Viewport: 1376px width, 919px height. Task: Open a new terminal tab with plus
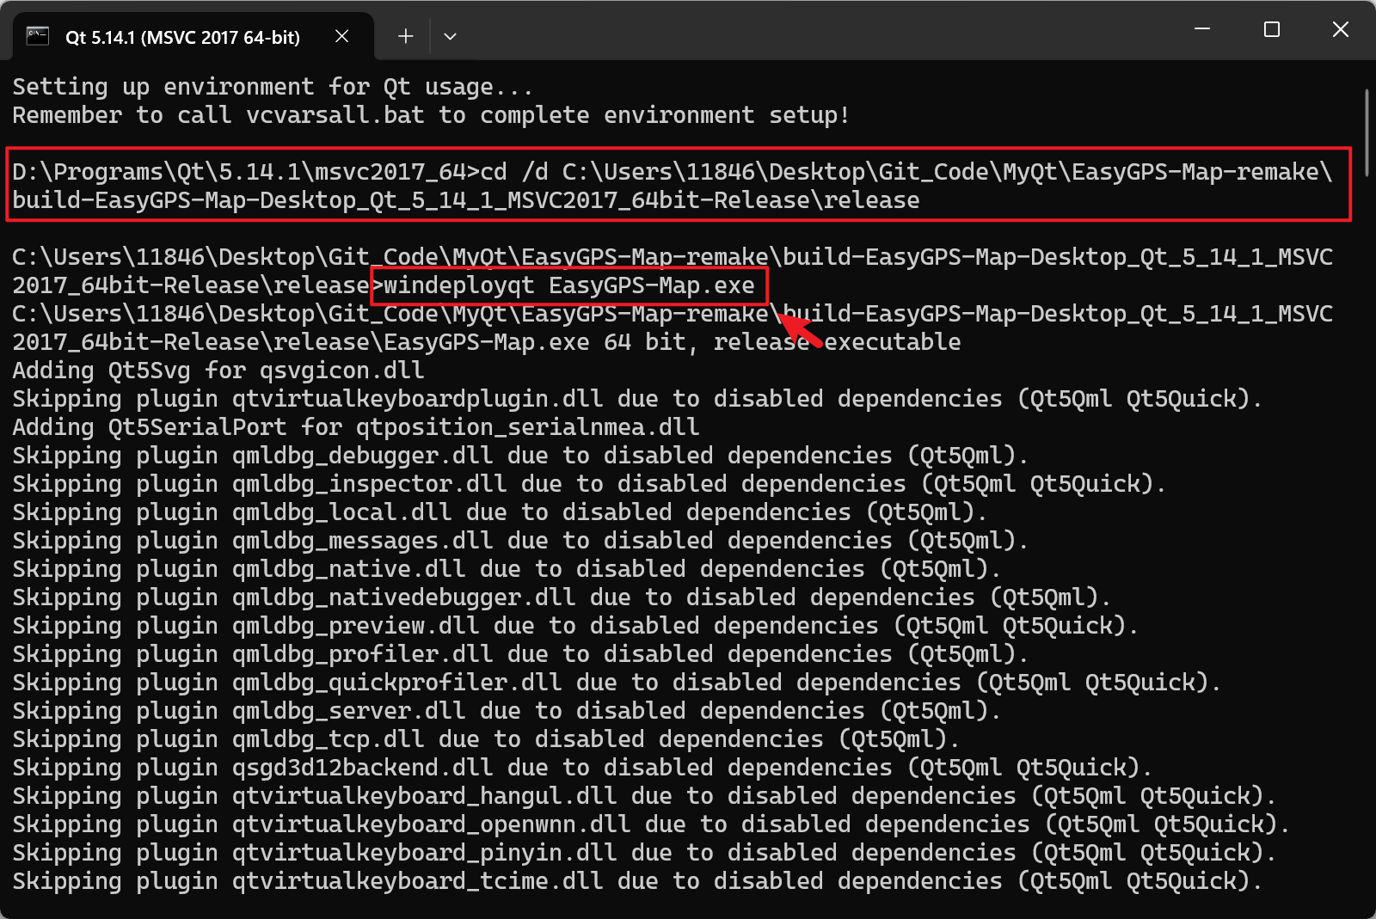(406, 36)
